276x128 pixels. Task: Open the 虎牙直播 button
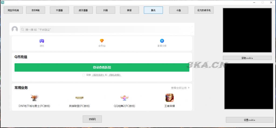click(83, 10)
